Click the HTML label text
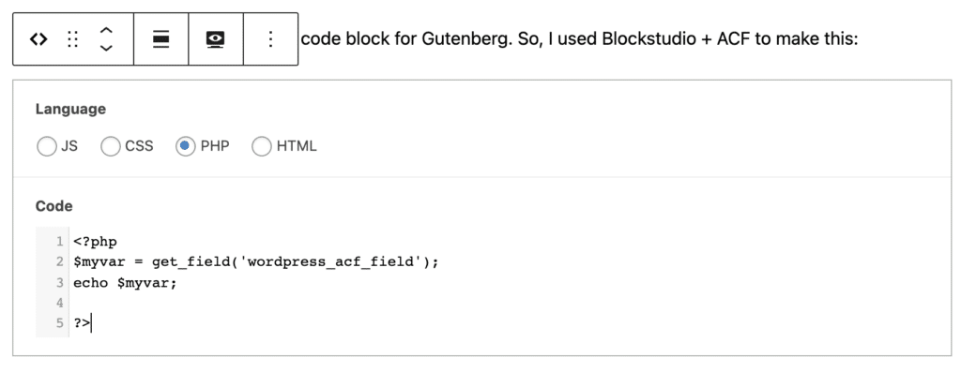This screenshot has height=372, width=961. [297, 147]
